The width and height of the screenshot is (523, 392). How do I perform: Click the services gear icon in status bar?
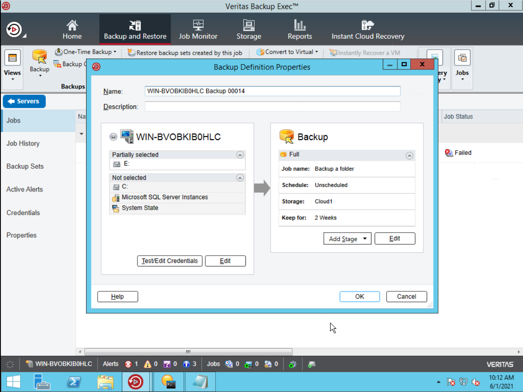coord(293,364)
